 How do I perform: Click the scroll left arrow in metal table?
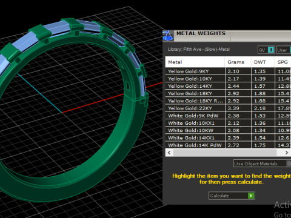[169, 153]
